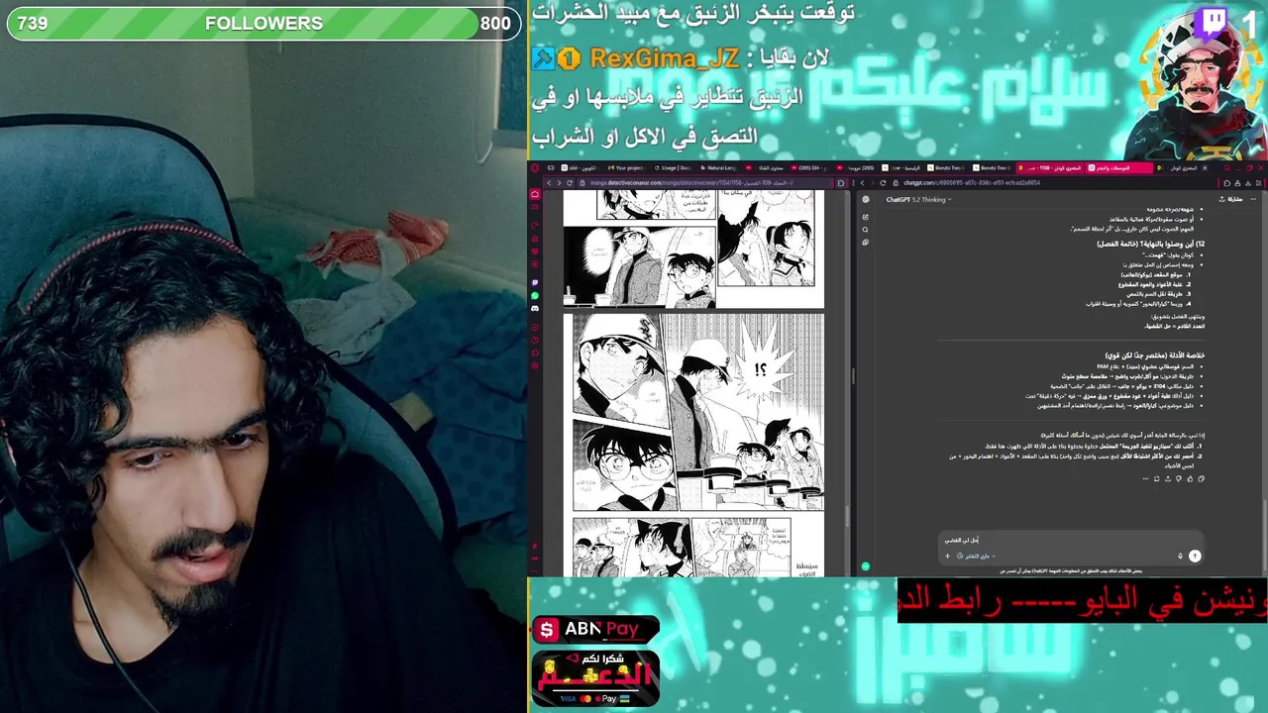Open search chats in ChatGPT sidebar
The width and height of the screenshot is (1268, 713).
(x=865, y=230)
